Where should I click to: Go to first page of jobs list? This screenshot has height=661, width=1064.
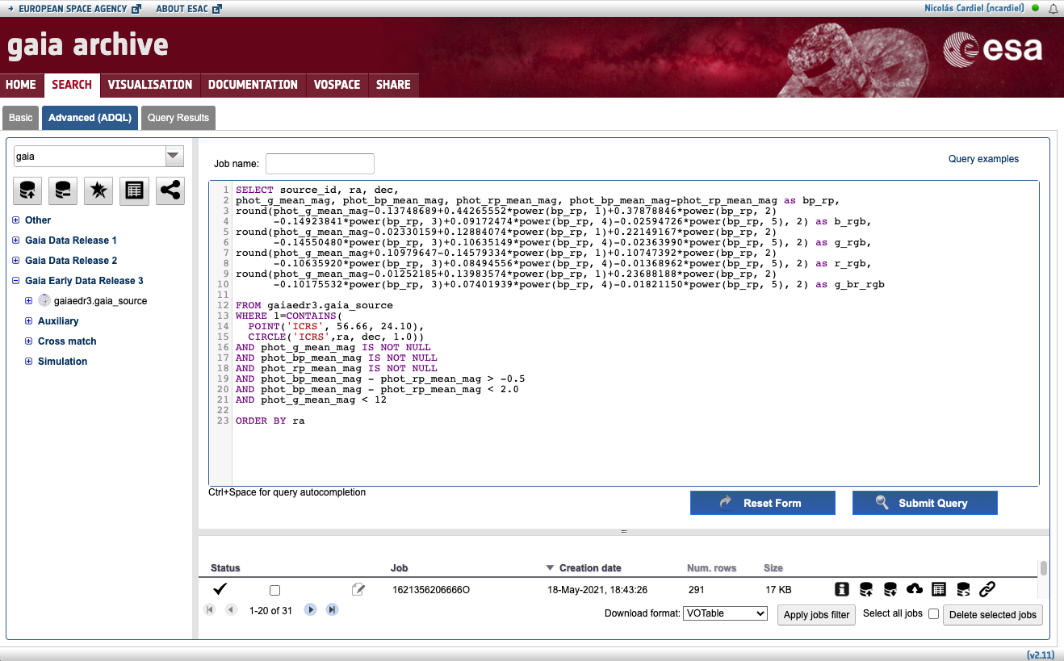pos(211,610)
